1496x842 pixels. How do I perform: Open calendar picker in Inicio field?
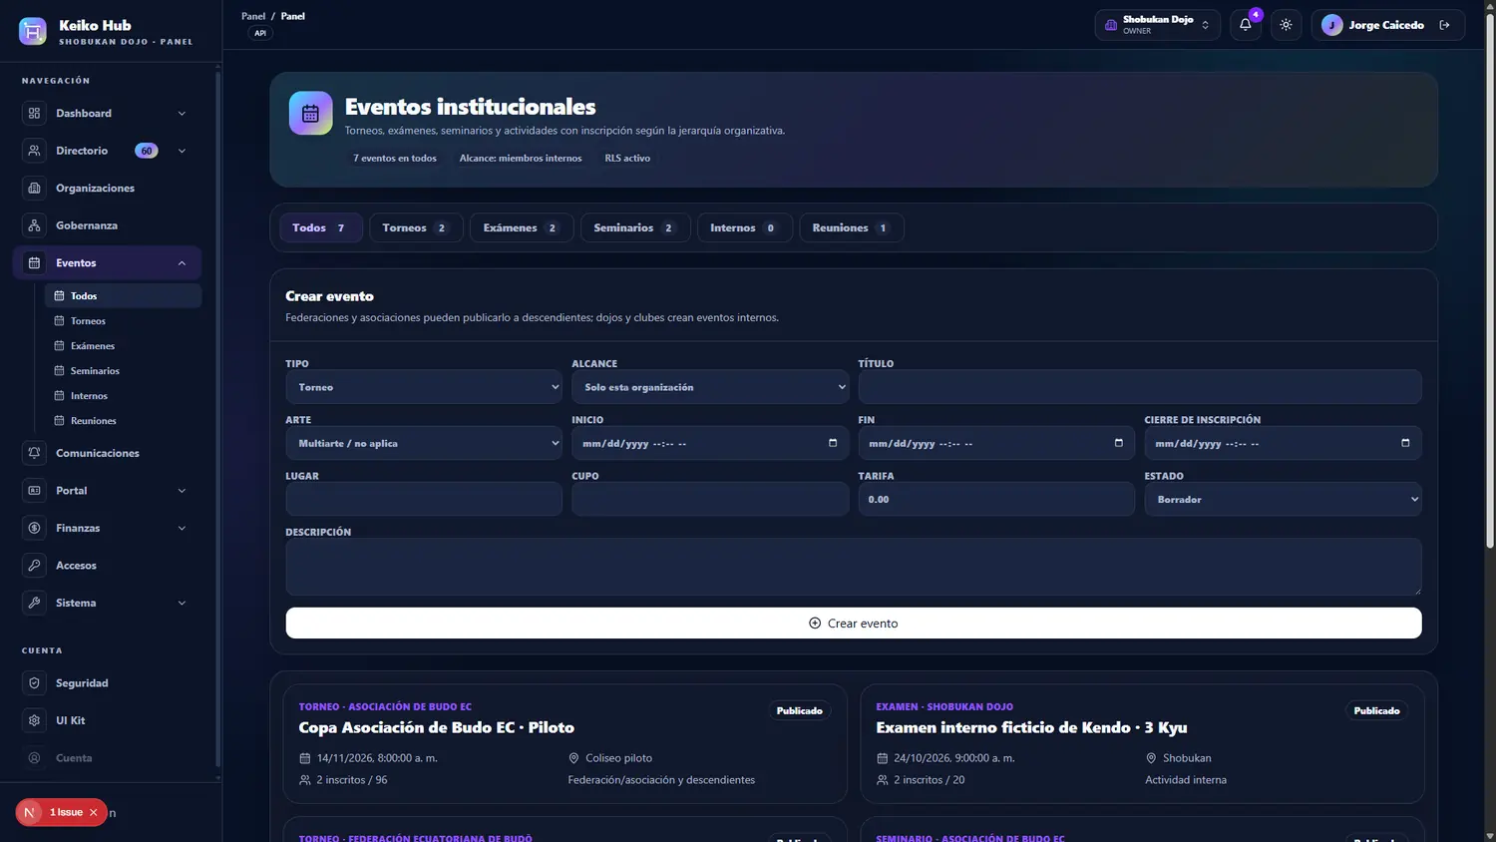pos(833,443)
